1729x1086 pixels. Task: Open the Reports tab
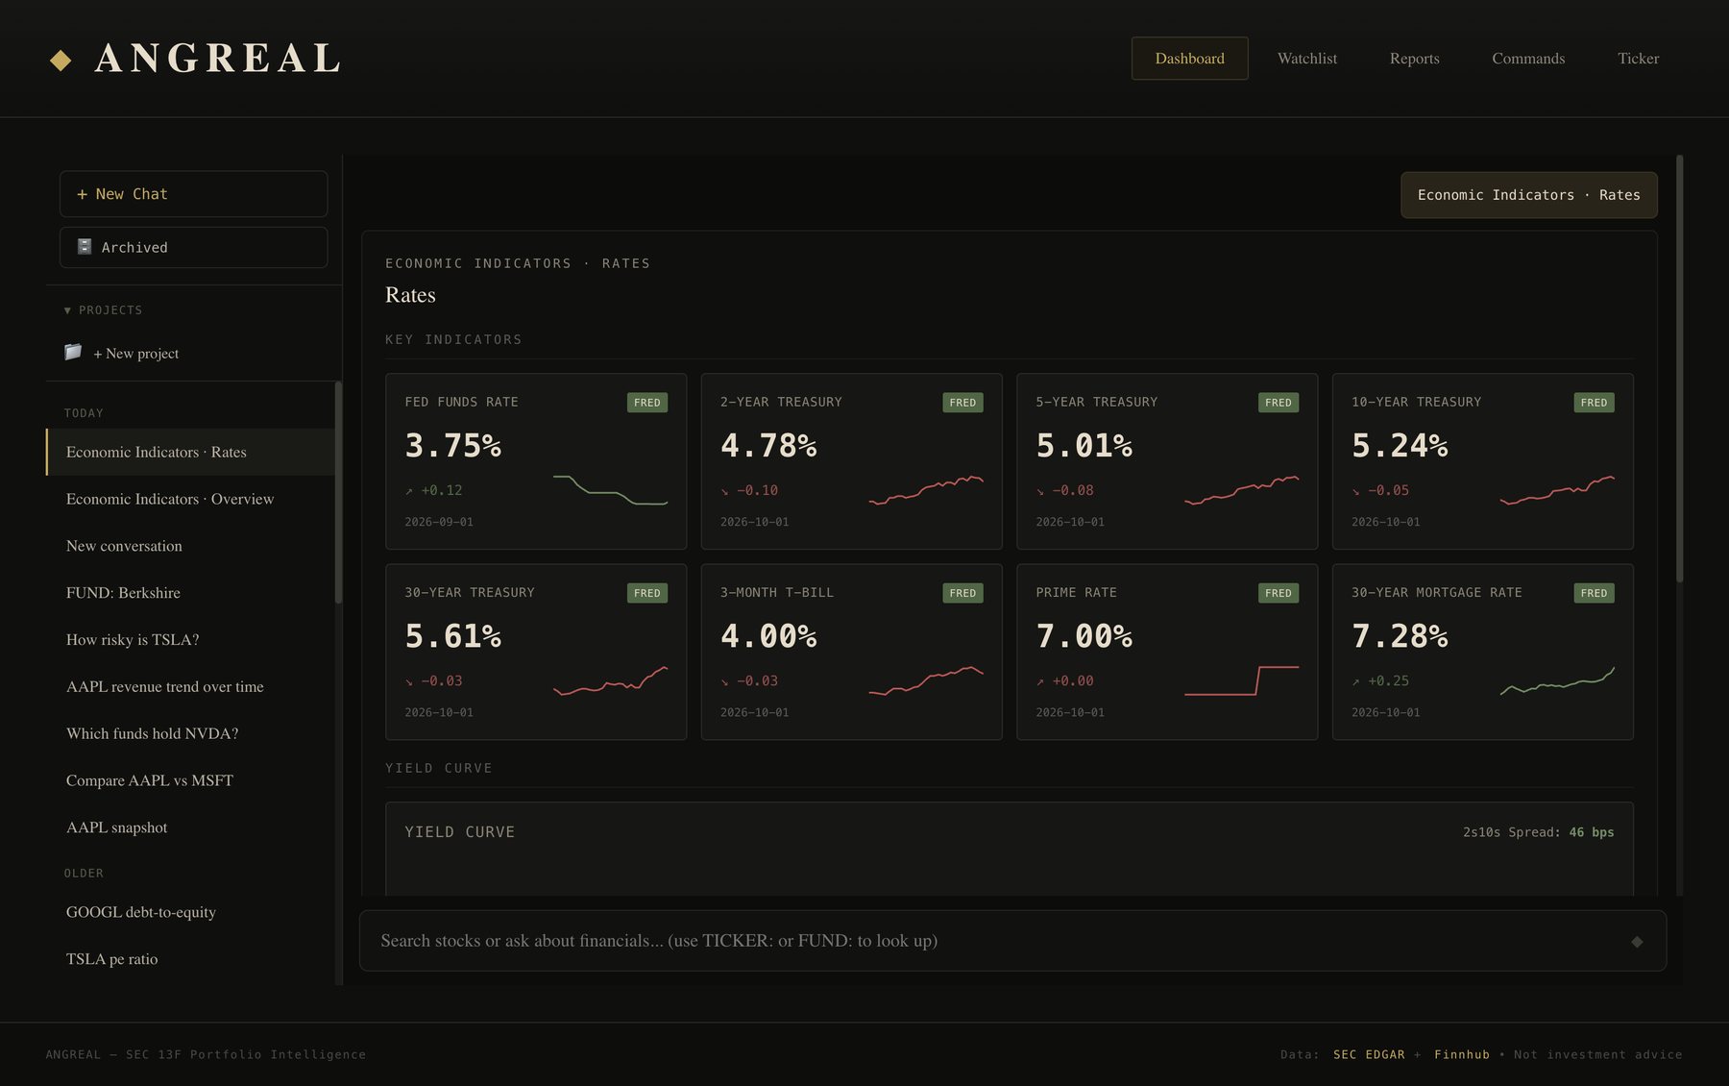point(1414,59)
